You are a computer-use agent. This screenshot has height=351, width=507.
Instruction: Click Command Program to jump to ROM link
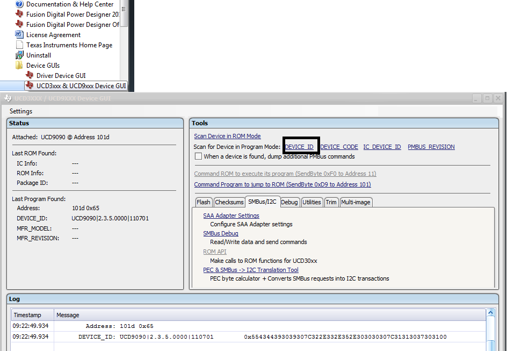283,184
